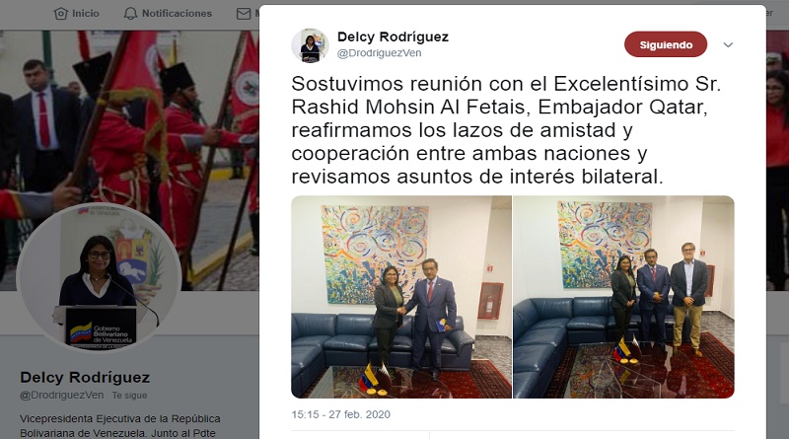Toggle the Siguiendo follow button
This screenshot has height=439, width=789.
(x=666, y=44)
